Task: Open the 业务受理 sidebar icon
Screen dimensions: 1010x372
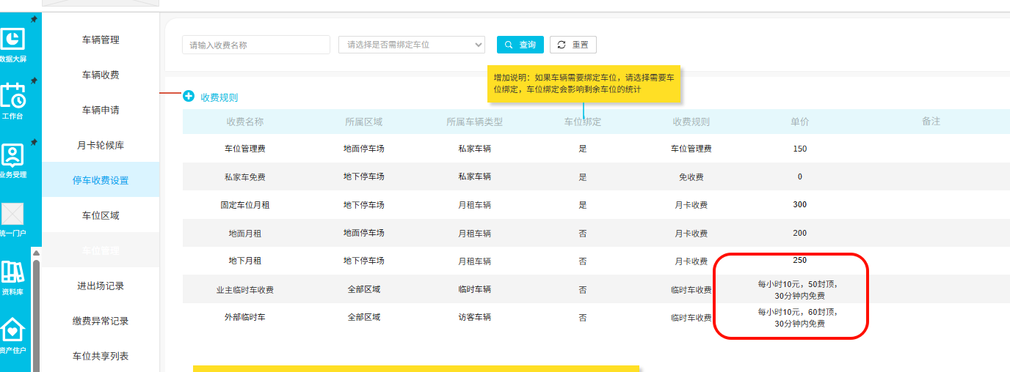Action: point(12,155)
